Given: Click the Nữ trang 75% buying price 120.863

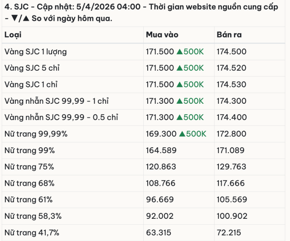Looking at the screenshot, I should (161, 167).
